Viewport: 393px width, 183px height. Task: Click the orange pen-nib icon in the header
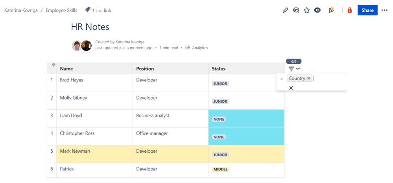tap(331, 10)
